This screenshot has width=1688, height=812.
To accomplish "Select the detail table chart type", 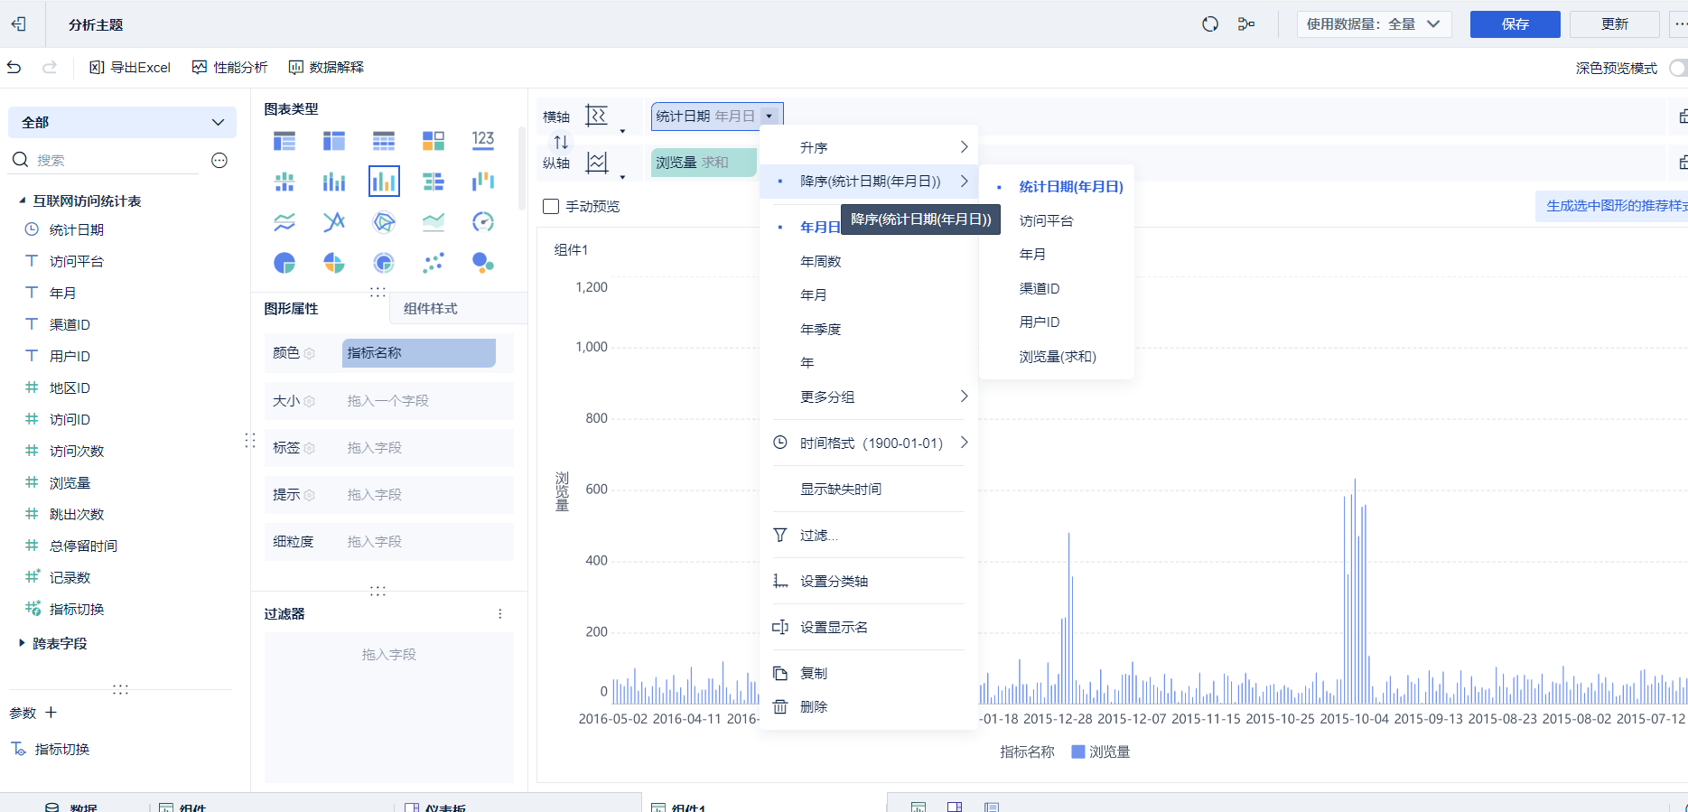I will (x=384, y=140).
